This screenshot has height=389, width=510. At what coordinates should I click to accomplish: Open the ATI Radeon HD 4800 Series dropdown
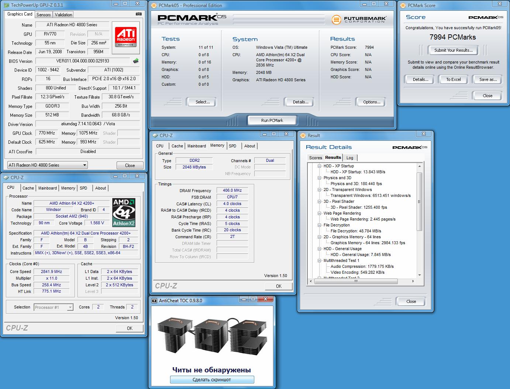[47, 165]
